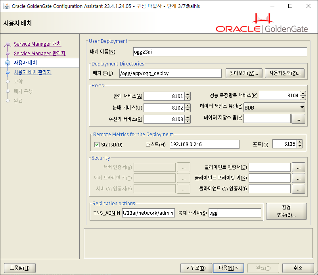Viewport: 318px width, 275px height.
Task: Browse for 클라이언트 CA 인증서 file
Action: coord(299,189)
